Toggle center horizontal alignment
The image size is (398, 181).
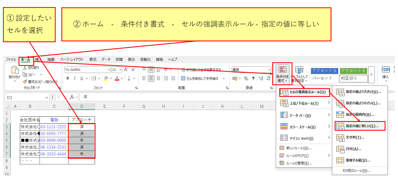click(151, 78)
